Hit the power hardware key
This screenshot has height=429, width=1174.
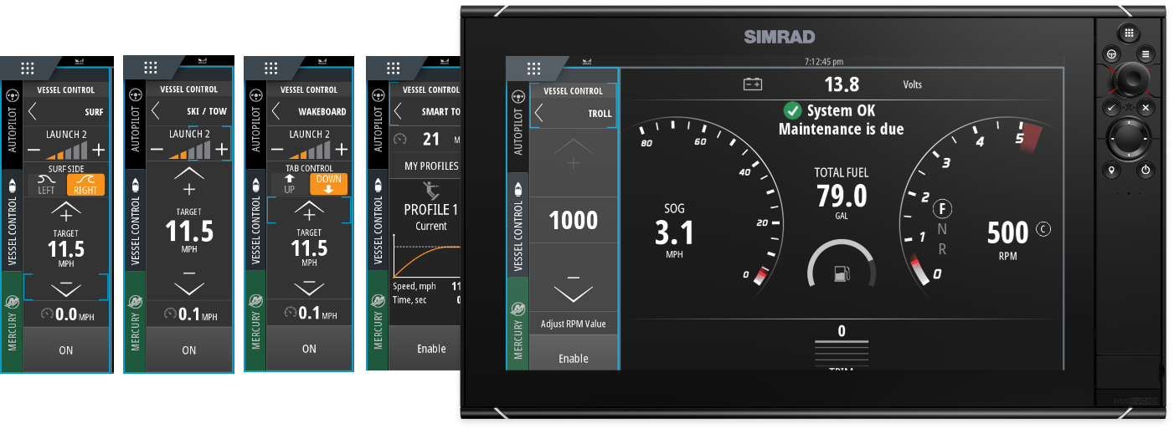click(1145, 171)
